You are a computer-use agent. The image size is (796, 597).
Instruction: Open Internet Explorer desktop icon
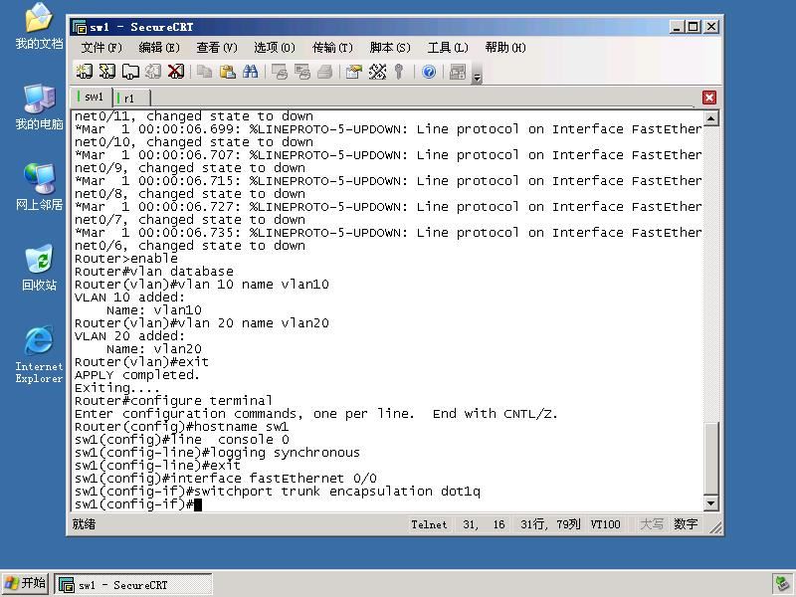pyautogui.click(x=39, y=354)
